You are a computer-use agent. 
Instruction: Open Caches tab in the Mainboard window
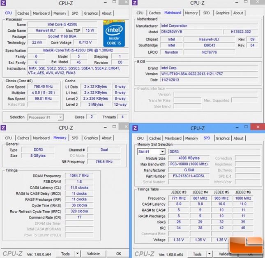[x=154, y=13]
